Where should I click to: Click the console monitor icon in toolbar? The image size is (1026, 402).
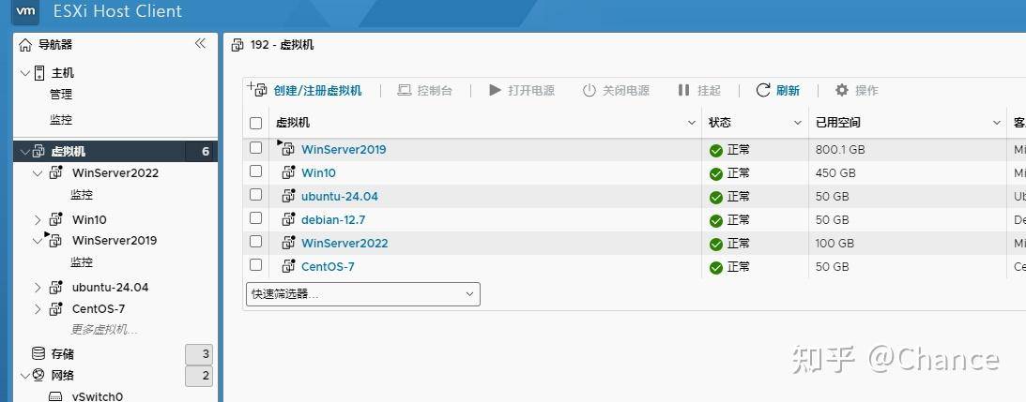405,90
